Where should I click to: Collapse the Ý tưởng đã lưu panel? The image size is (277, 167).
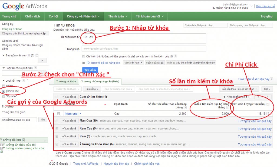tap(45, 140)
